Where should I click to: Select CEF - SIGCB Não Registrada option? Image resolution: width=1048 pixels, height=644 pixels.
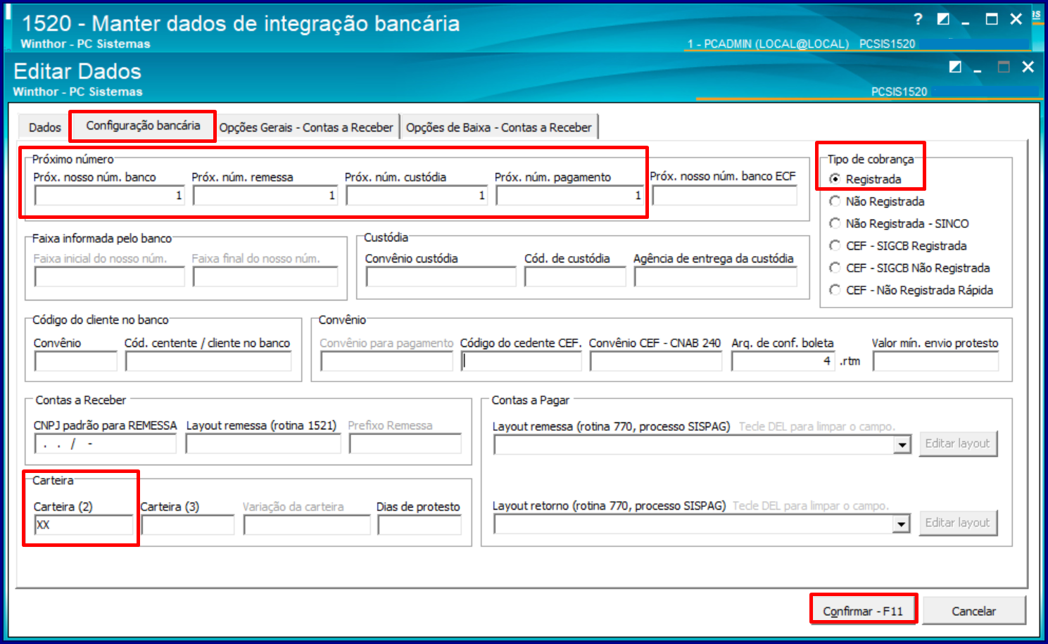click(x=909, y=267)
